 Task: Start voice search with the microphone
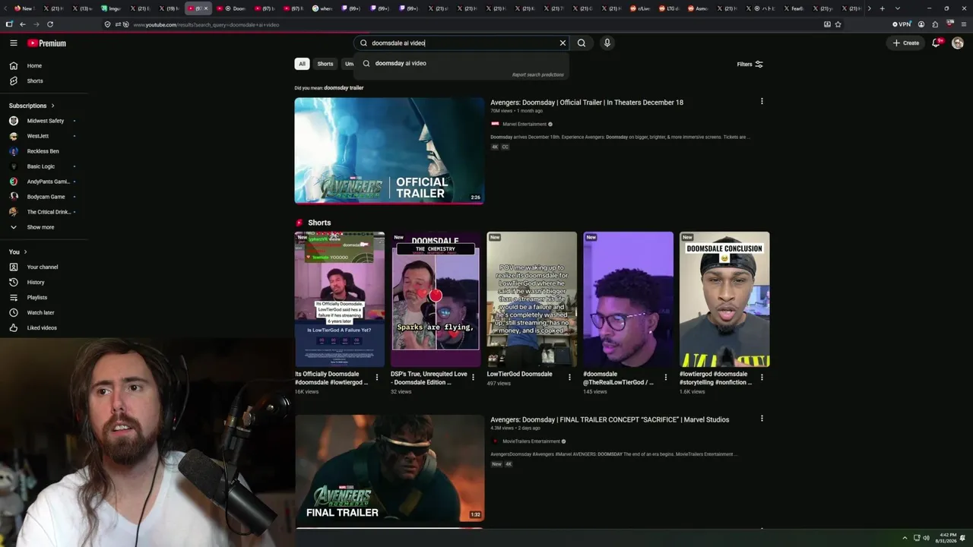(607, 43)
